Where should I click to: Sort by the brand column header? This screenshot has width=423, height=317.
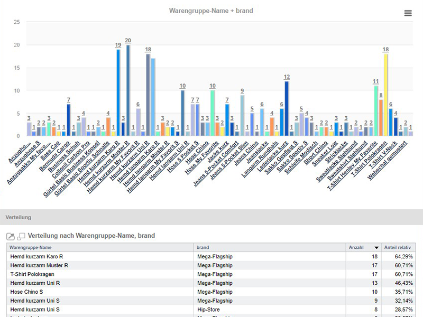(x=203, y=247)
